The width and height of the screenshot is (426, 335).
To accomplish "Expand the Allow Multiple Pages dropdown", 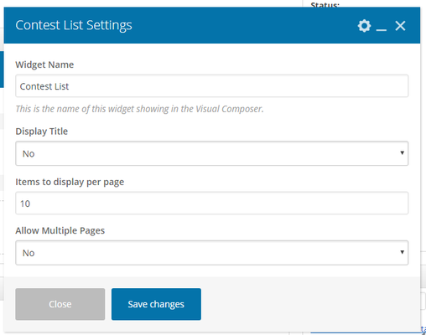I will pyautogui.click(x=212, y=253).
